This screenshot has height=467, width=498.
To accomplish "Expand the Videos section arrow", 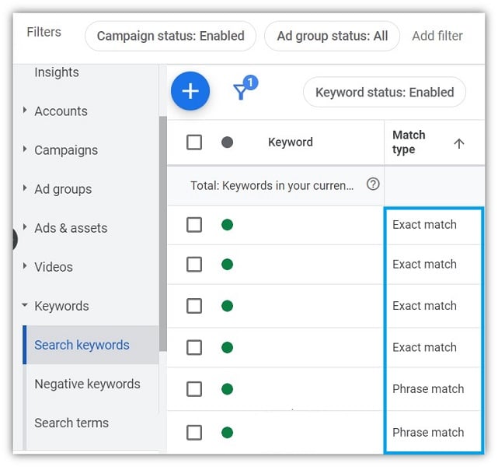I will pos(25,266).
